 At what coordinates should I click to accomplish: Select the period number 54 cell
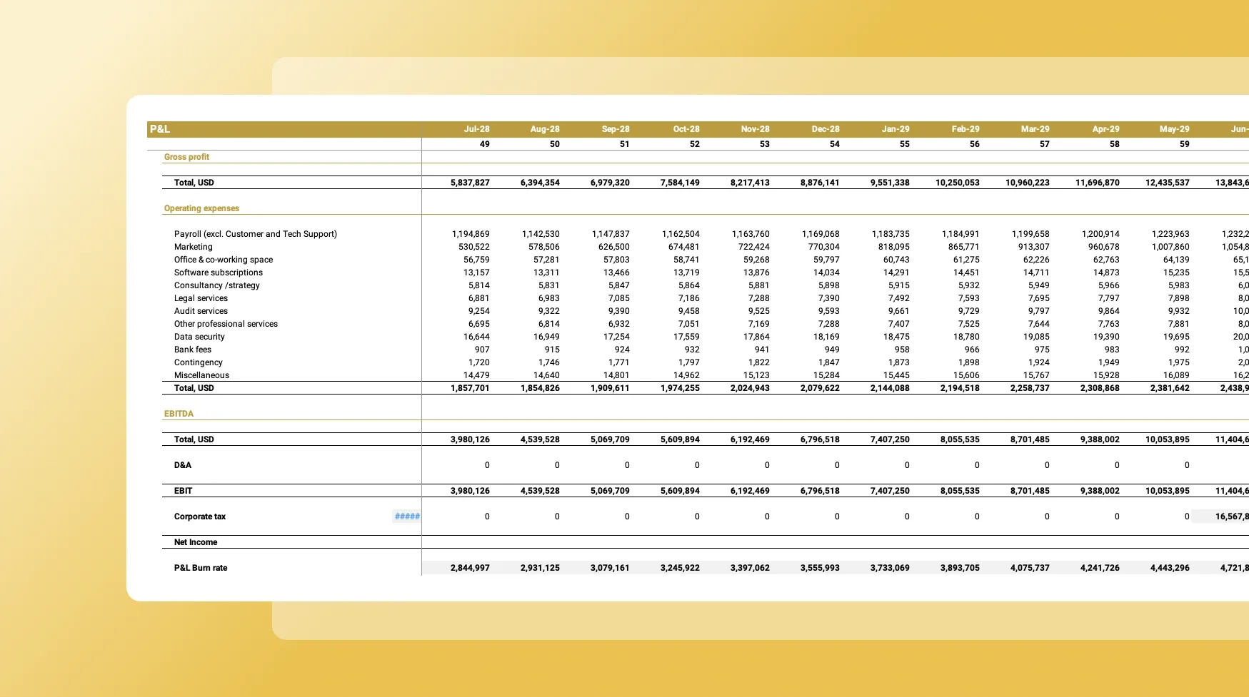(x=834, y=144)
